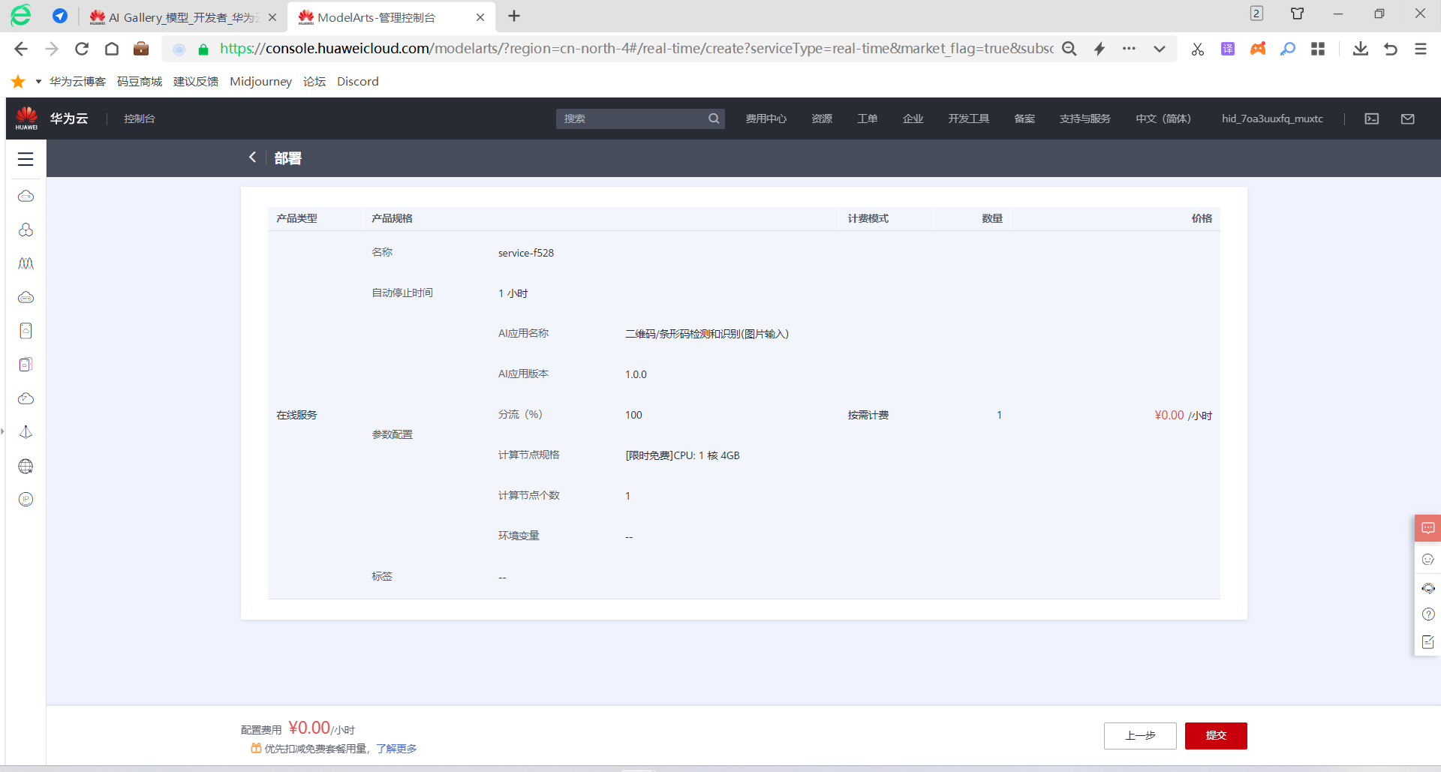Open the browser main menu
Image resolution: width=1441 pixels, height=772 pixels.
point(1420,49)
